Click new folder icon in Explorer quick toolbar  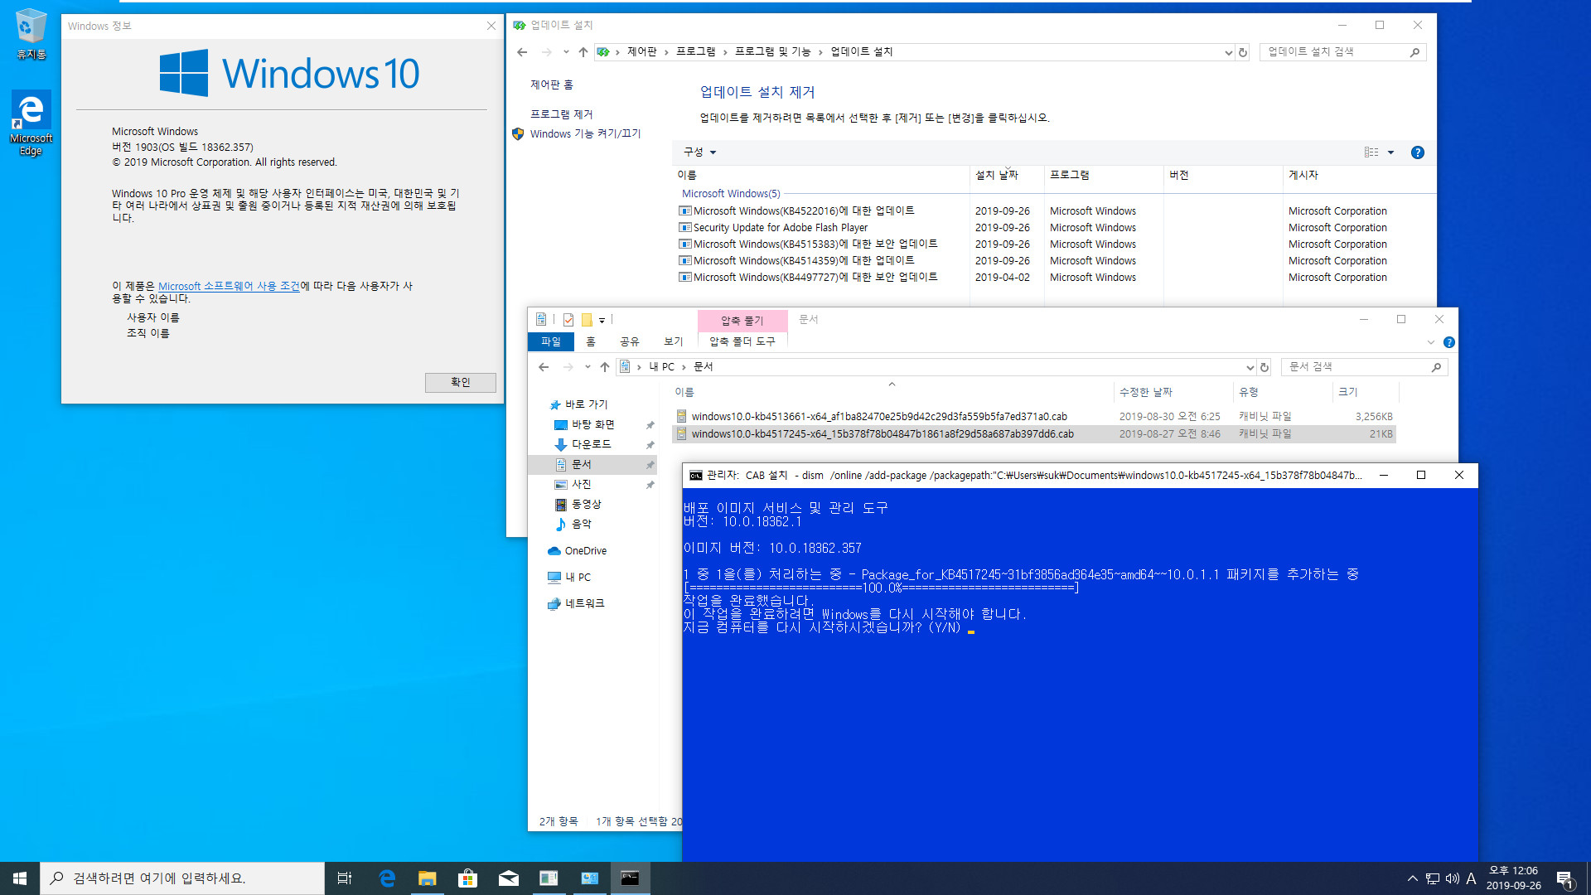(587, 320)
